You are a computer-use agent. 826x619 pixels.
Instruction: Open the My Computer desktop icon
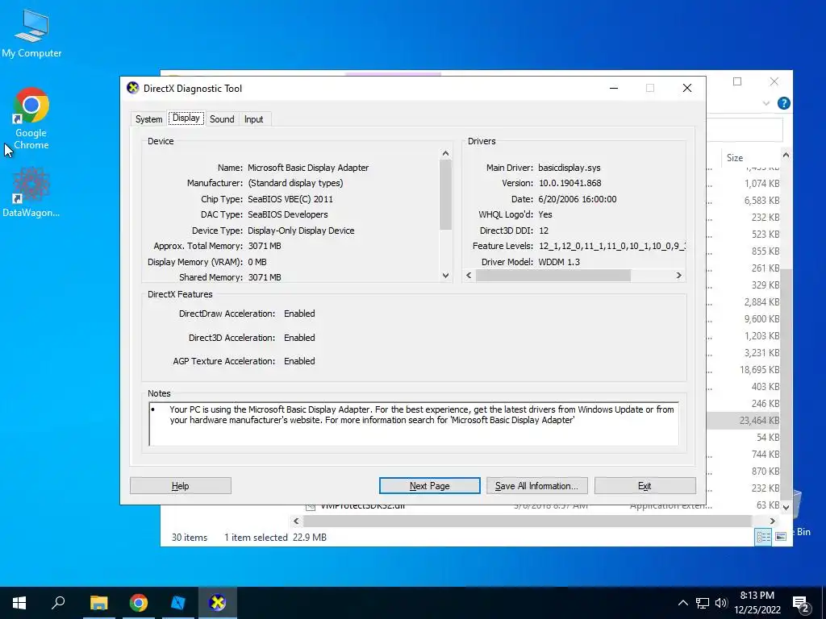click(x=31, y=34)
